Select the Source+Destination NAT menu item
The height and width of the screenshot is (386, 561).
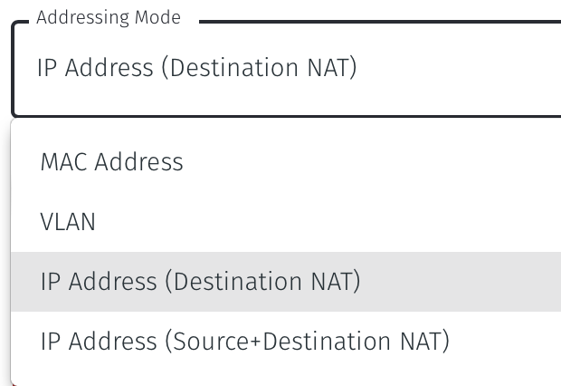click(244, 342)
